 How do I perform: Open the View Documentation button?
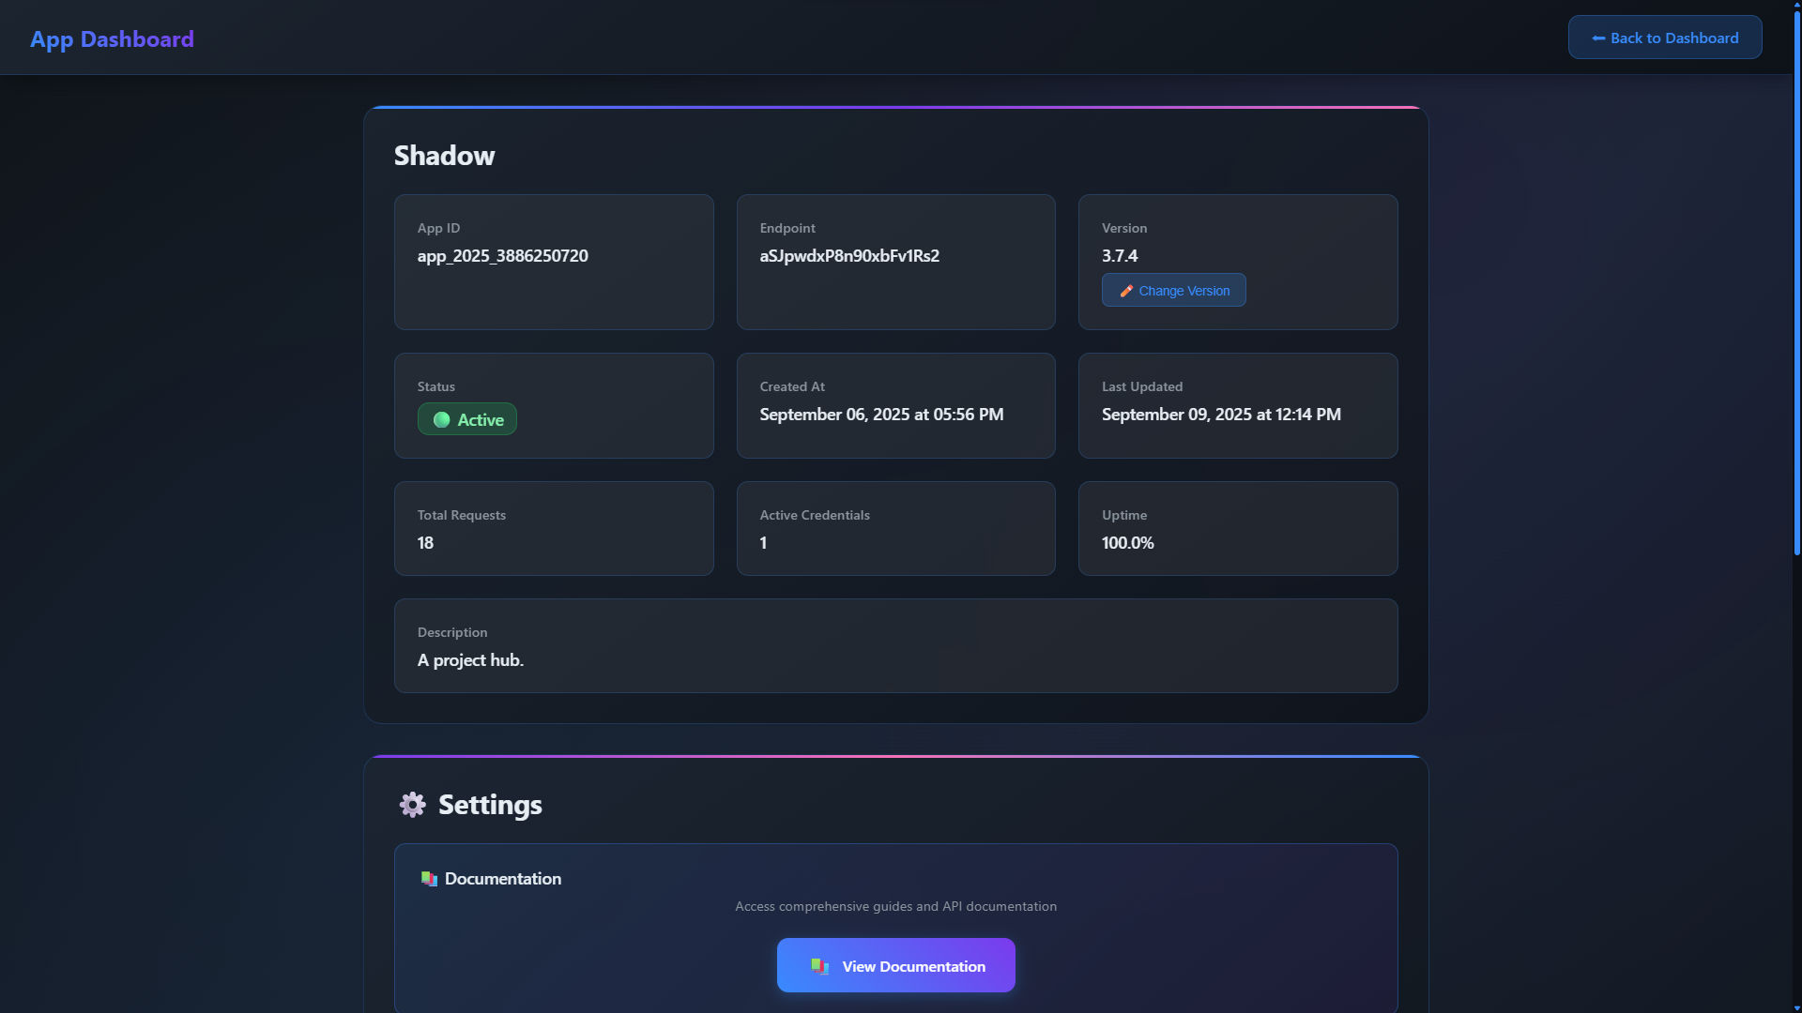coord(895,965)
